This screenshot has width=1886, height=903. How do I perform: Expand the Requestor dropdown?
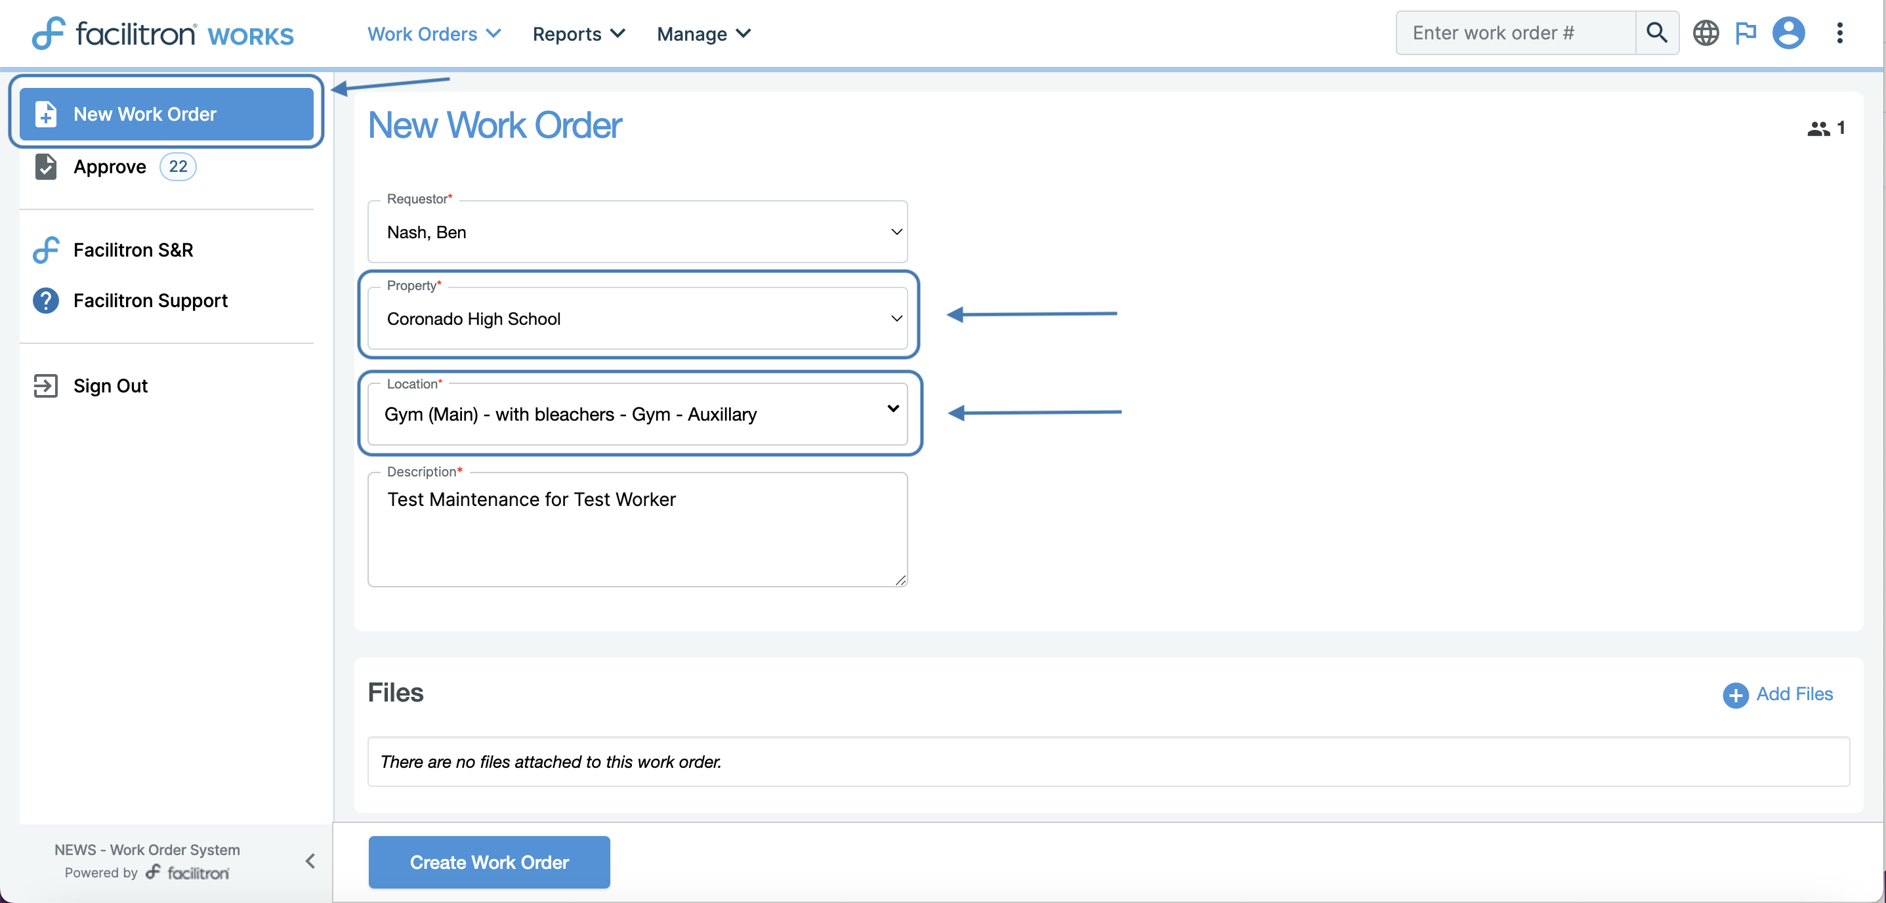pos(637,232)
